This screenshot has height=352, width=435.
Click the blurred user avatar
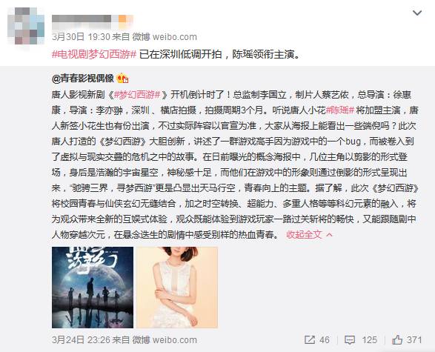(26, 26)
